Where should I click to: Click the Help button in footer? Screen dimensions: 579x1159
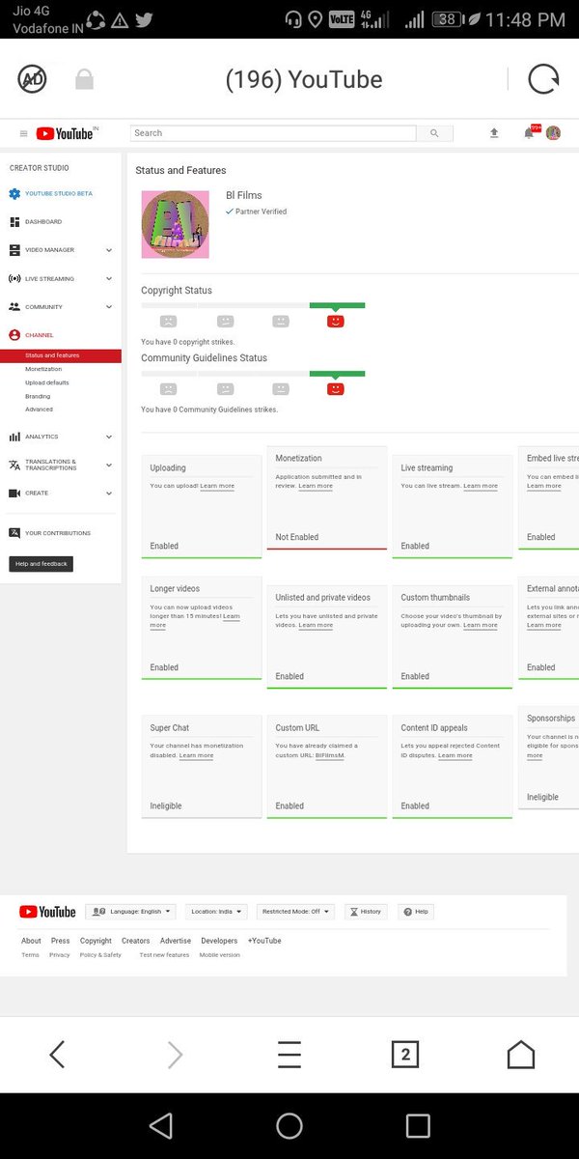click(417, 912)
